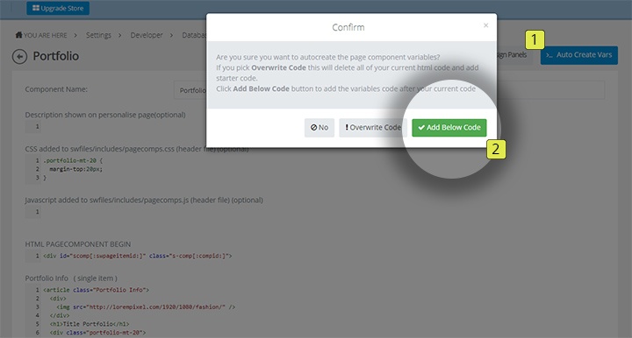The image size is (632, 338).
Task: Open Developer breadcrumb link
Action: (147, 35)
